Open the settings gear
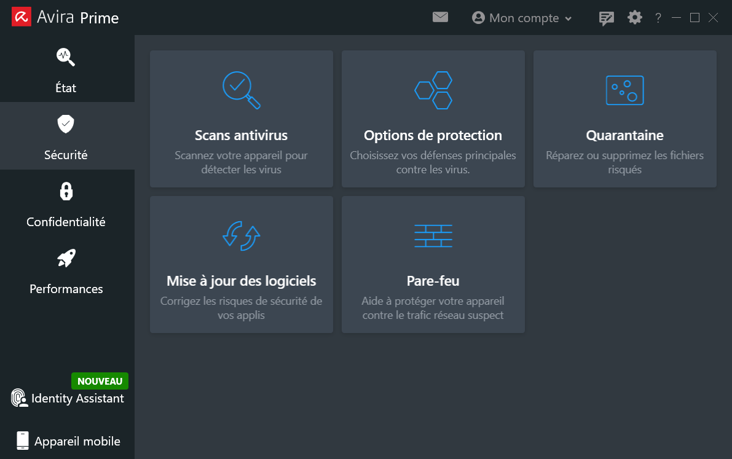 tap(634, 18)
